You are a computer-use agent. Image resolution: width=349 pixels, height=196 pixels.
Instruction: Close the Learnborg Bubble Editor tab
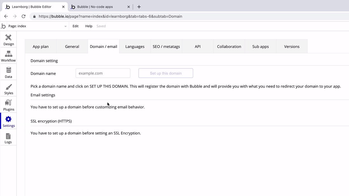[x=63, y=7]
